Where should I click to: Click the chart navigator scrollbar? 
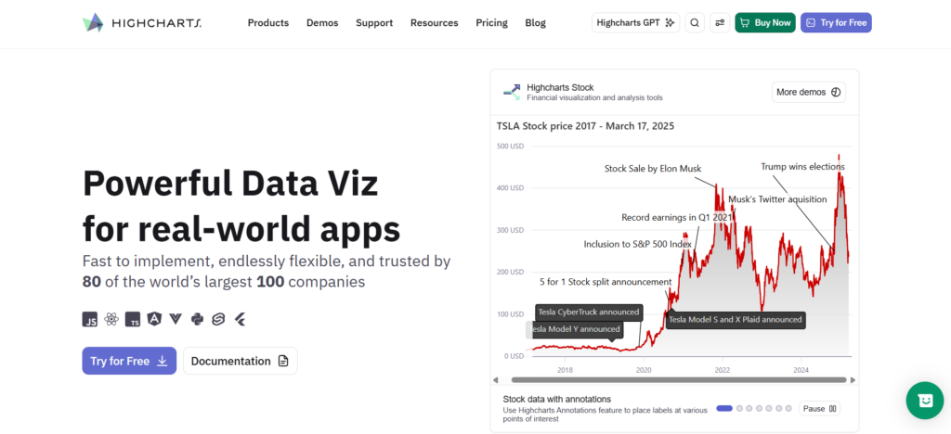(678, 380)
